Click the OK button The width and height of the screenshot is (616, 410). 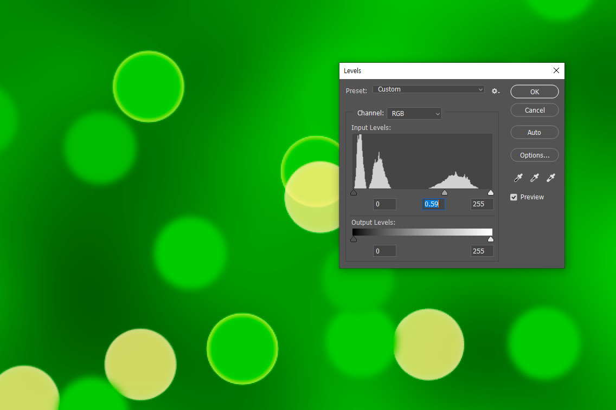point(534,92)
